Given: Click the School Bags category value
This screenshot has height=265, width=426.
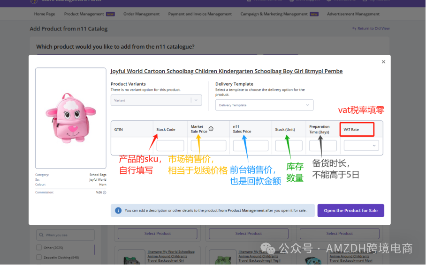Looking at the screenshot, I should pos(98,175).
